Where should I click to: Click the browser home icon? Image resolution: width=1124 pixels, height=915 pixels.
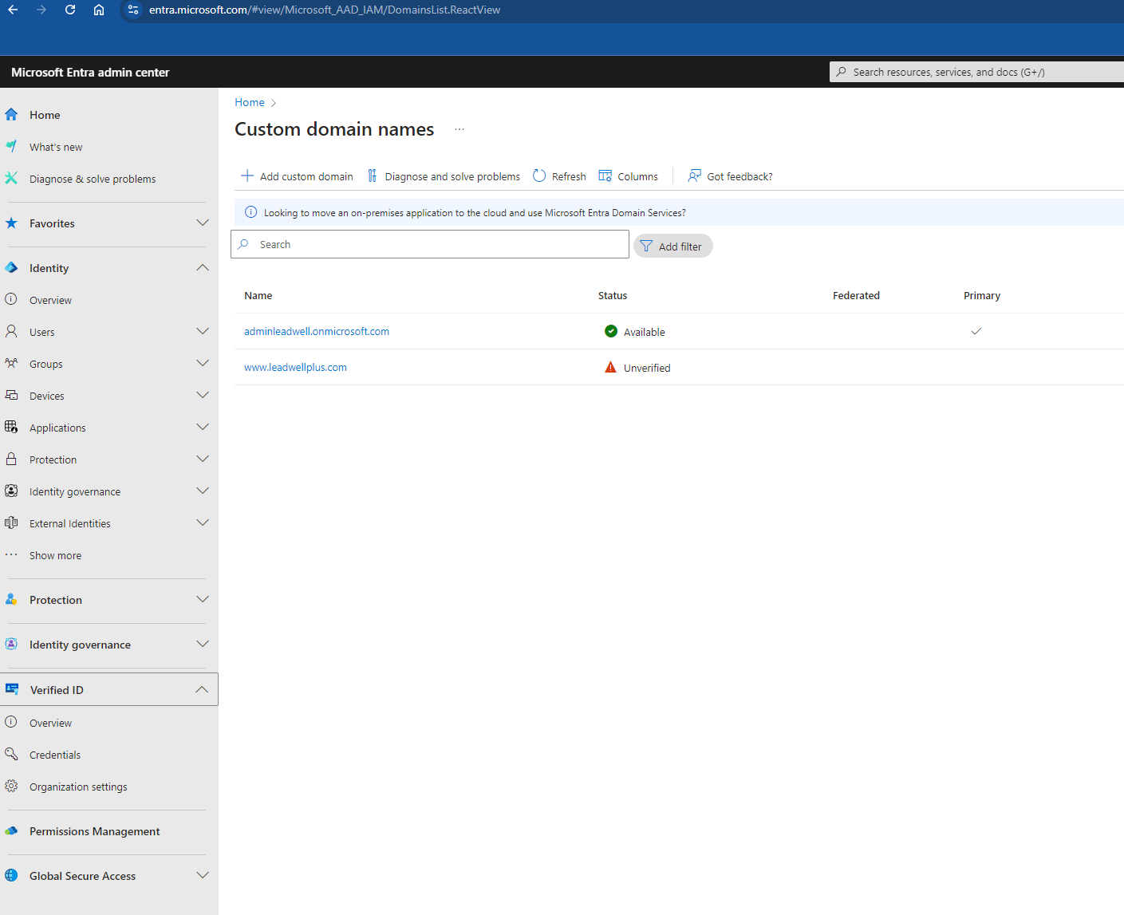tap(99, 10)
